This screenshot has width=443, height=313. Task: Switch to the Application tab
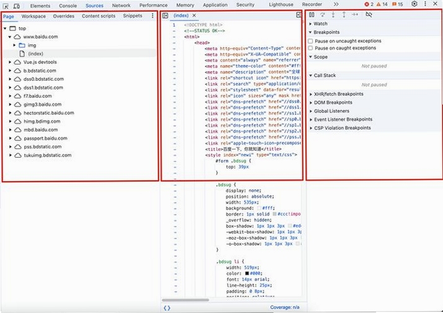(x=215, y=5)
